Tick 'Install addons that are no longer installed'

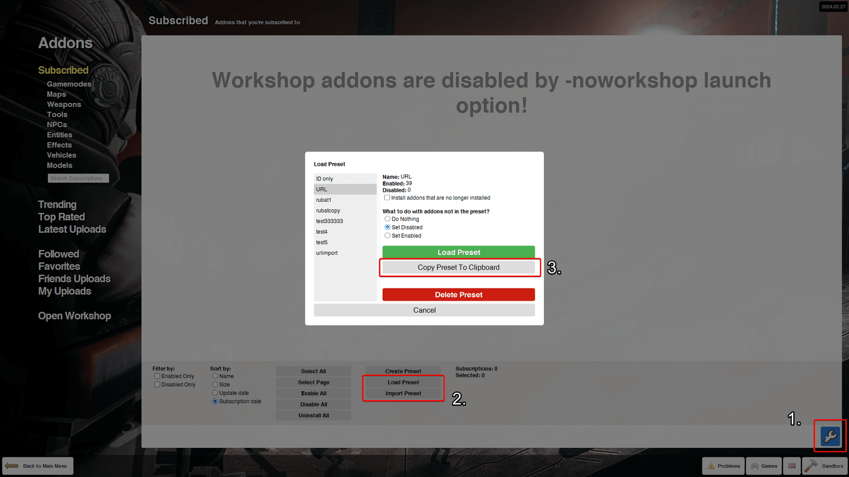pyautogui.click(x=387, y=198)
